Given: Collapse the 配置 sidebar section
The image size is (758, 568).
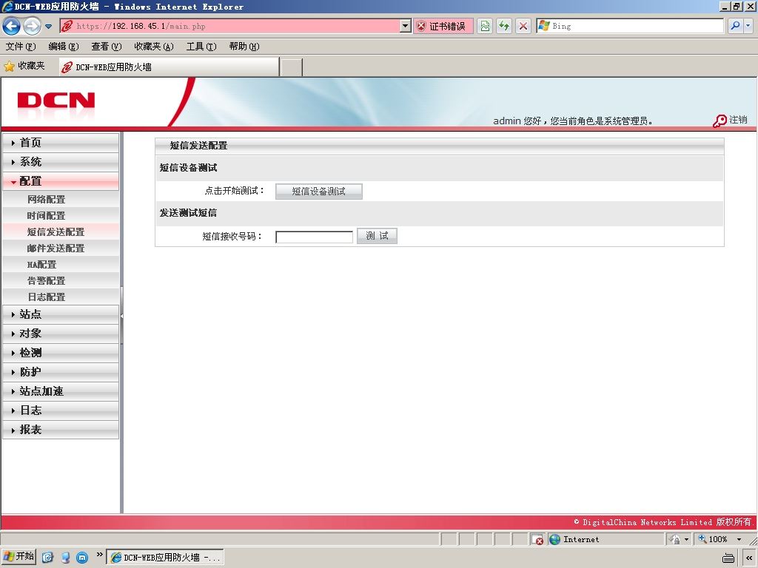Looking at the screenshot, I should [x=61, y=181].
